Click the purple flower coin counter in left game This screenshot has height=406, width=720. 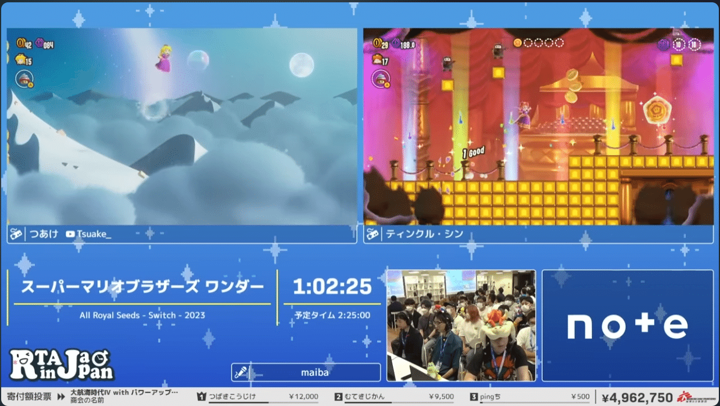tap(45, 44)
